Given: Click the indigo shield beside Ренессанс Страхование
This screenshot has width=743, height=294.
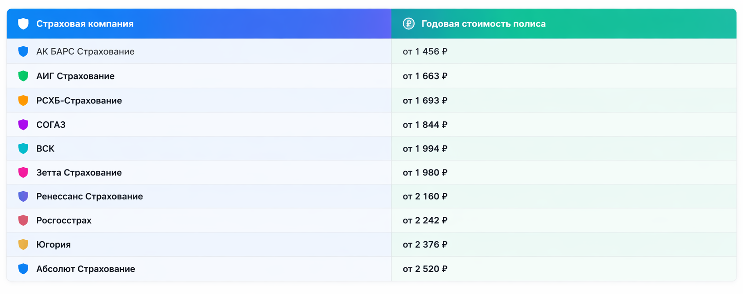Looking at the screenshot, I should [23, 196].
